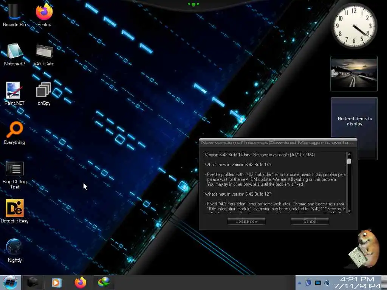Select the VAIO Gate desktop icon
The height and width of the screenshot is (290, 387).
(x=44, y=54)
